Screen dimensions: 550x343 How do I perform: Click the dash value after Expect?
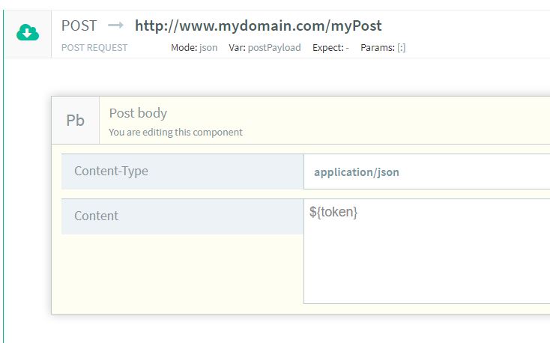click(x=347, y=47)
